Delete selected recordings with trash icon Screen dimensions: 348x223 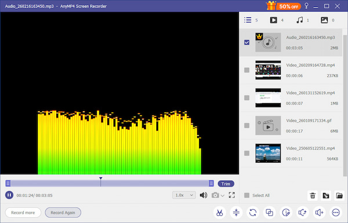point(313,196)
